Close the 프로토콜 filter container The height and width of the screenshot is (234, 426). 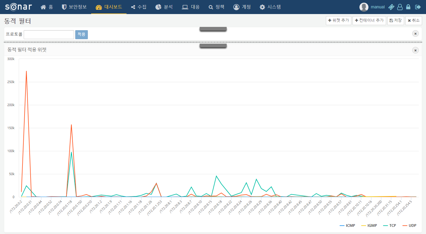pos(416,33)
